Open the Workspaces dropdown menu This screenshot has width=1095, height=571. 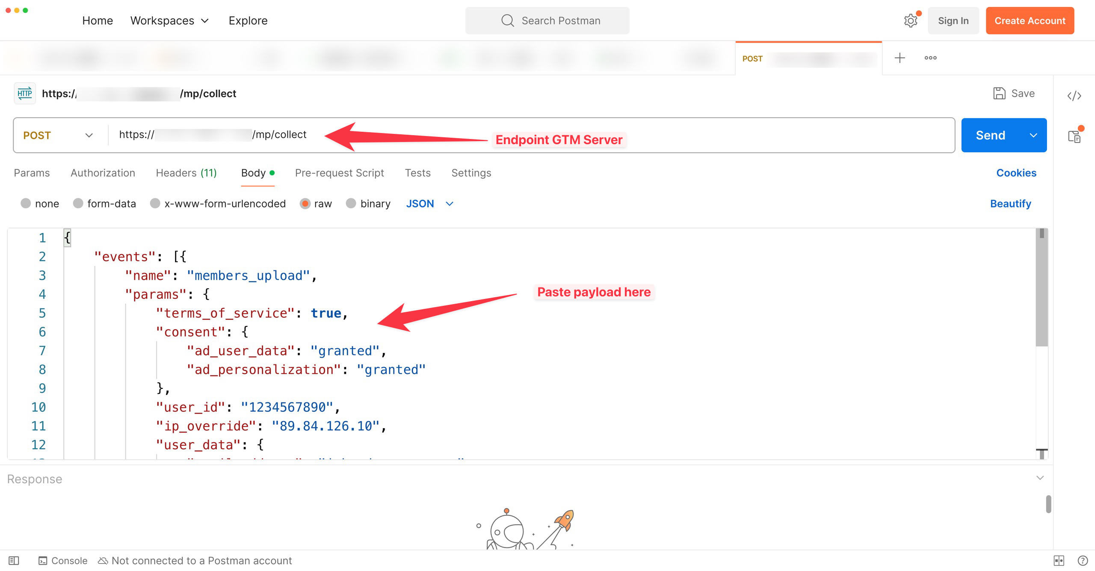[x=170, y=21]
